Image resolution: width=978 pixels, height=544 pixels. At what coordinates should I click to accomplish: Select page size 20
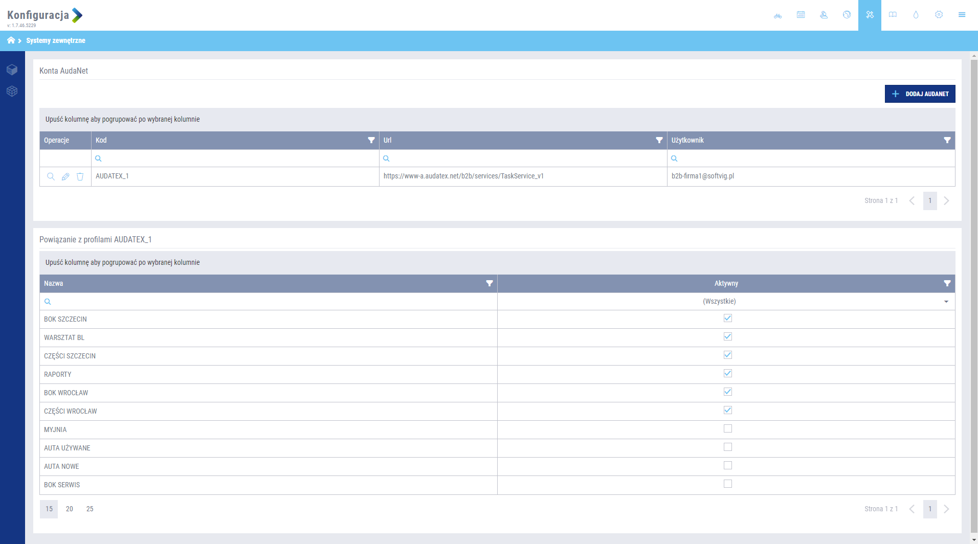click(70, 509)
